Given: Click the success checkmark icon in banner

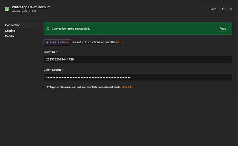Looking at the screenshot, I should click(x=48, y=29).
